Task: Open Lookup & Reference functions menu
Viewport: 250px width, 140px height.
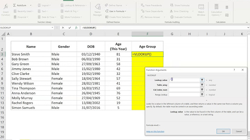Action: pyautogui.click(x=74, y=6)
